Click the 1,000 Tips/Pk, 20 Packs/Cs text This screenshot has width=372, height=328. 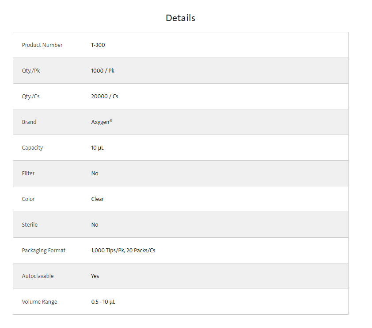(x=123, y=251)
